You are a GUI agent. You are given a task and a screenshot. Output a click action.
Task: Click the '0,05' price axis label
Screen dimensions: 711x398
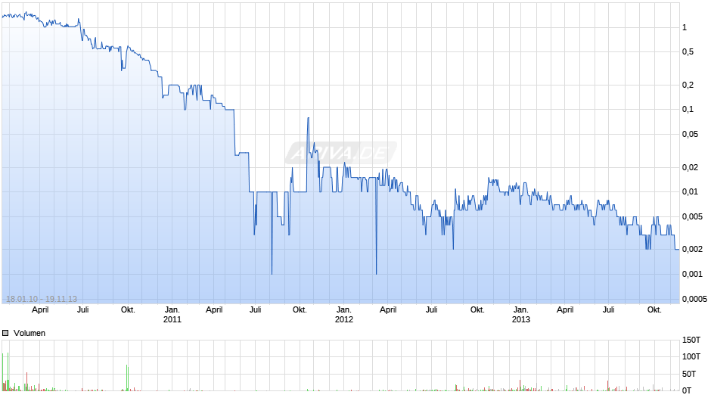[x=690, y=134]
